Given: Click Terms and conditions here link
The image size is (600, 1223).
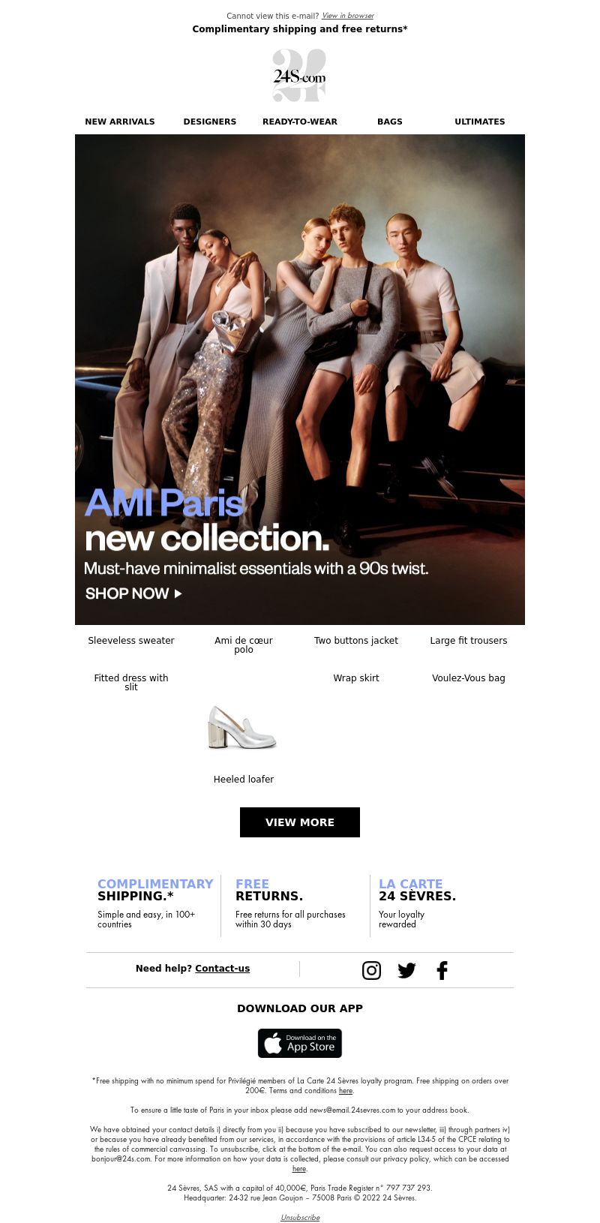Looking at the screenshot, I should pyautogui.click(x=345, y=1091).
